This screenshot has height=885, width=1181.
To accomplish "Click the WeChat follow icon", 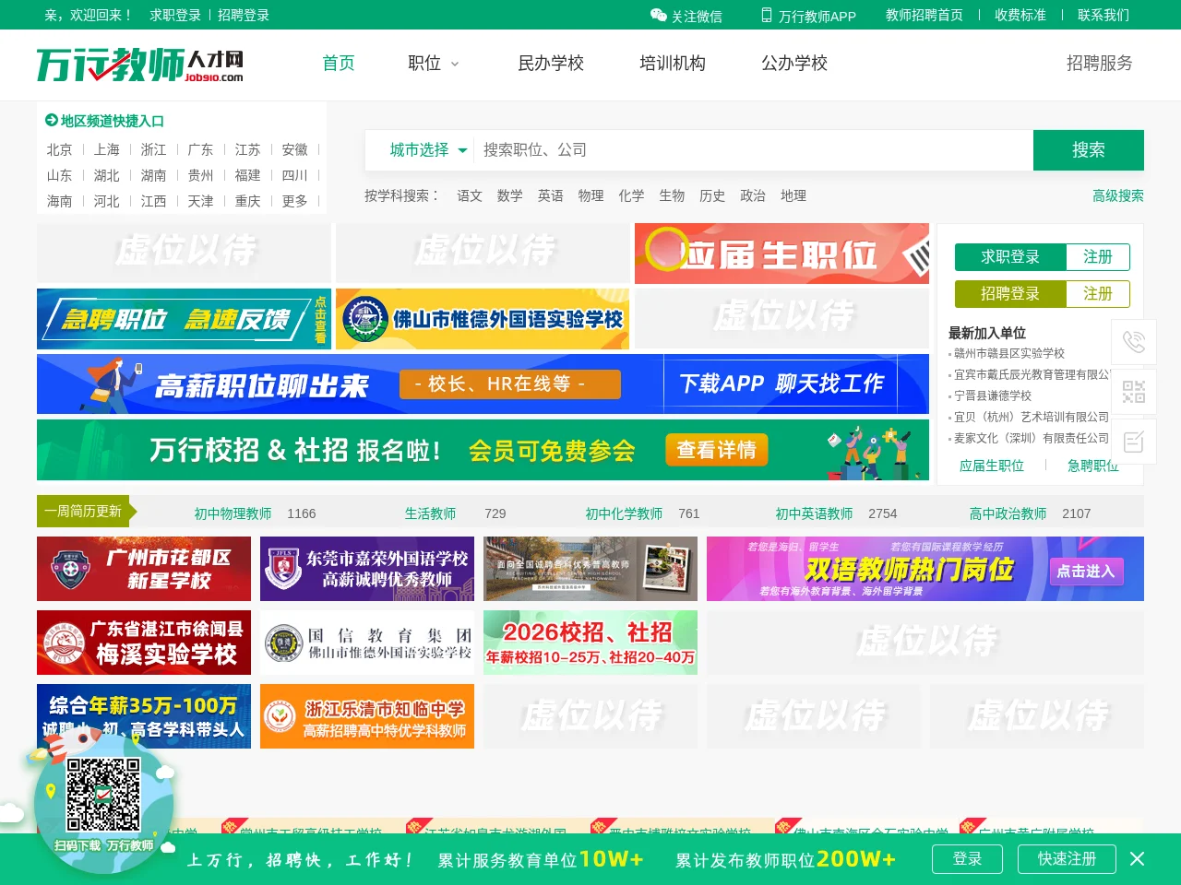I will click(658, 15).
